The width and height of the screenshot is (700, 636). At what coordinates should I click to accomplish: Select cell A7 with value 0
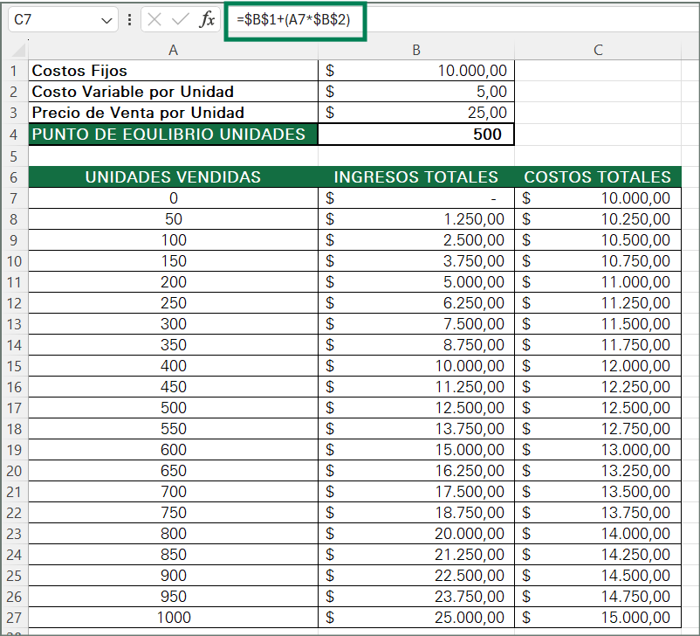[x=173, y=198]
